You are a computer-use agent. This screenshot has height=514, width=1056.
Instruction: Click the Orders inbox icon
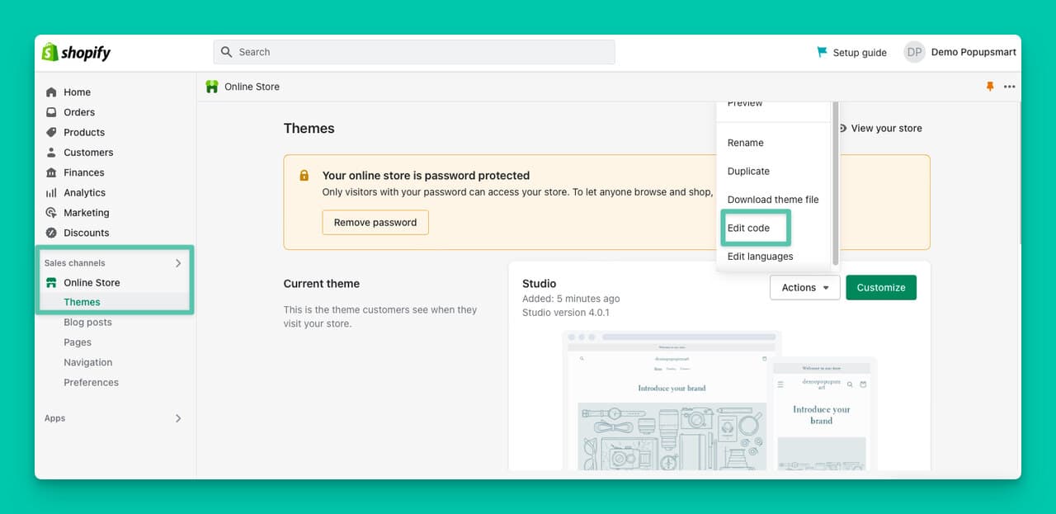[x=51, y=112]
